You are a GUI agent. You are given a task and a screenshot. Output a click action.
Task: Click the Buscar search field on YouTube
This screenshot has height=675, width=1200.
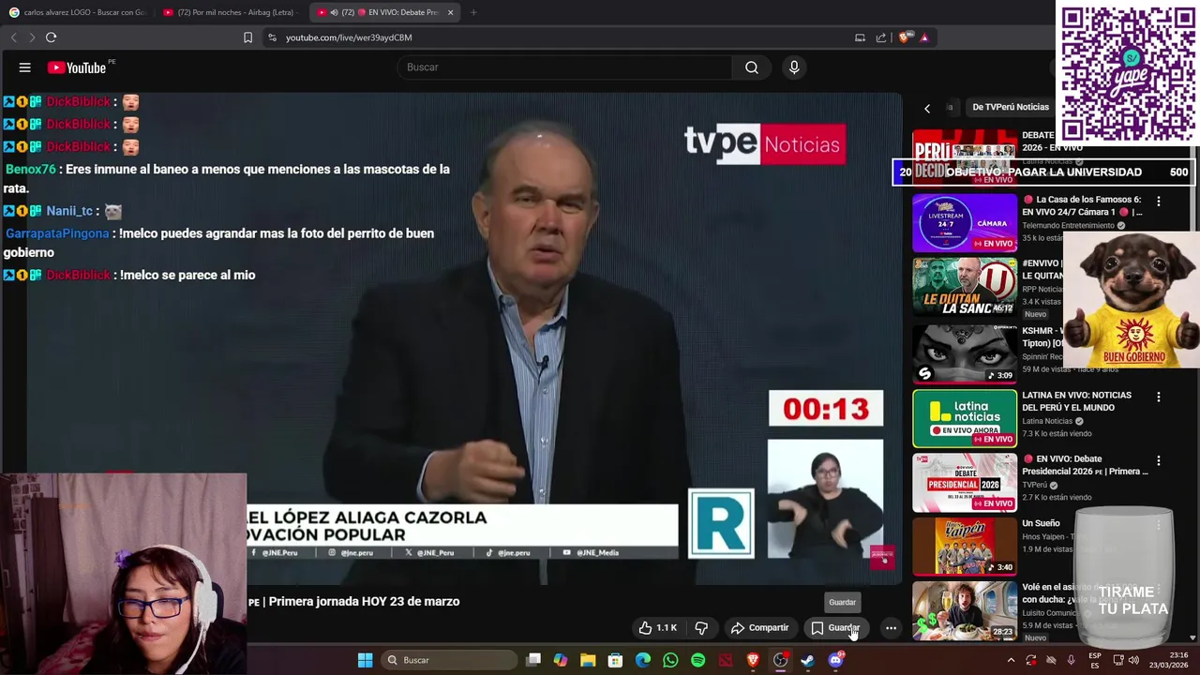coord(565,67)
